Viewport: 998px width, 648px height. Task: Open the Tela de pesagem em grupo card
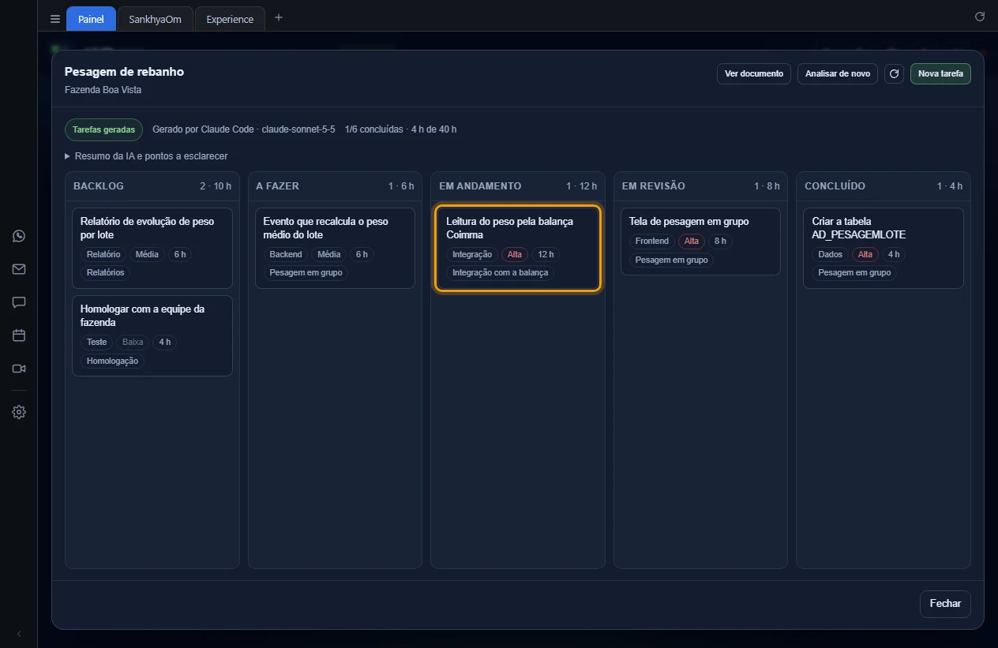700,242
